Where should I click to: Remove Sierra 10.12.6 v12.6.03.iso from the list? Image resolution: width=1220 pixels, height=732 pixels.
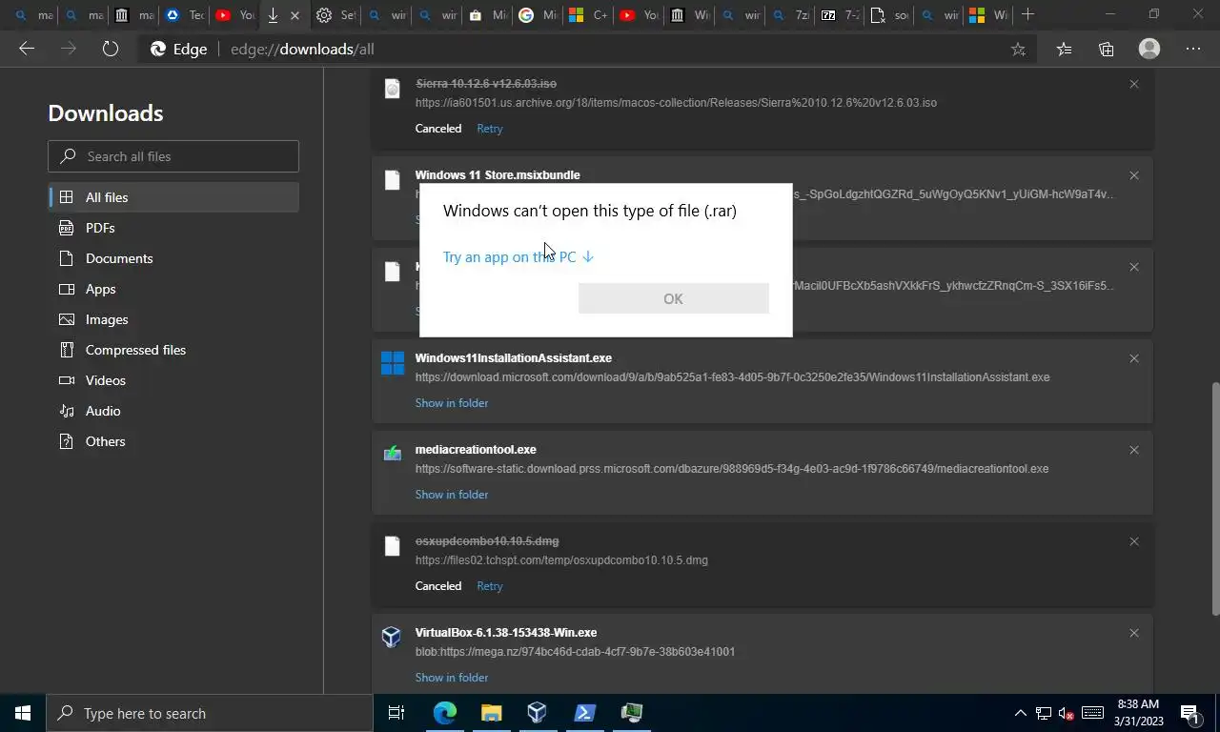coord(1134,84)
